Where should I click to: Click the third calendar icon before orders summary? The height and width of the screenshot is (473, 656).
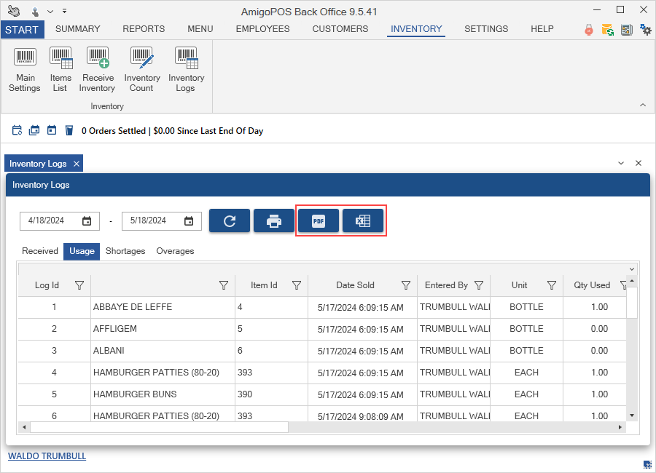pyautogui.click(x=52, y=130)
